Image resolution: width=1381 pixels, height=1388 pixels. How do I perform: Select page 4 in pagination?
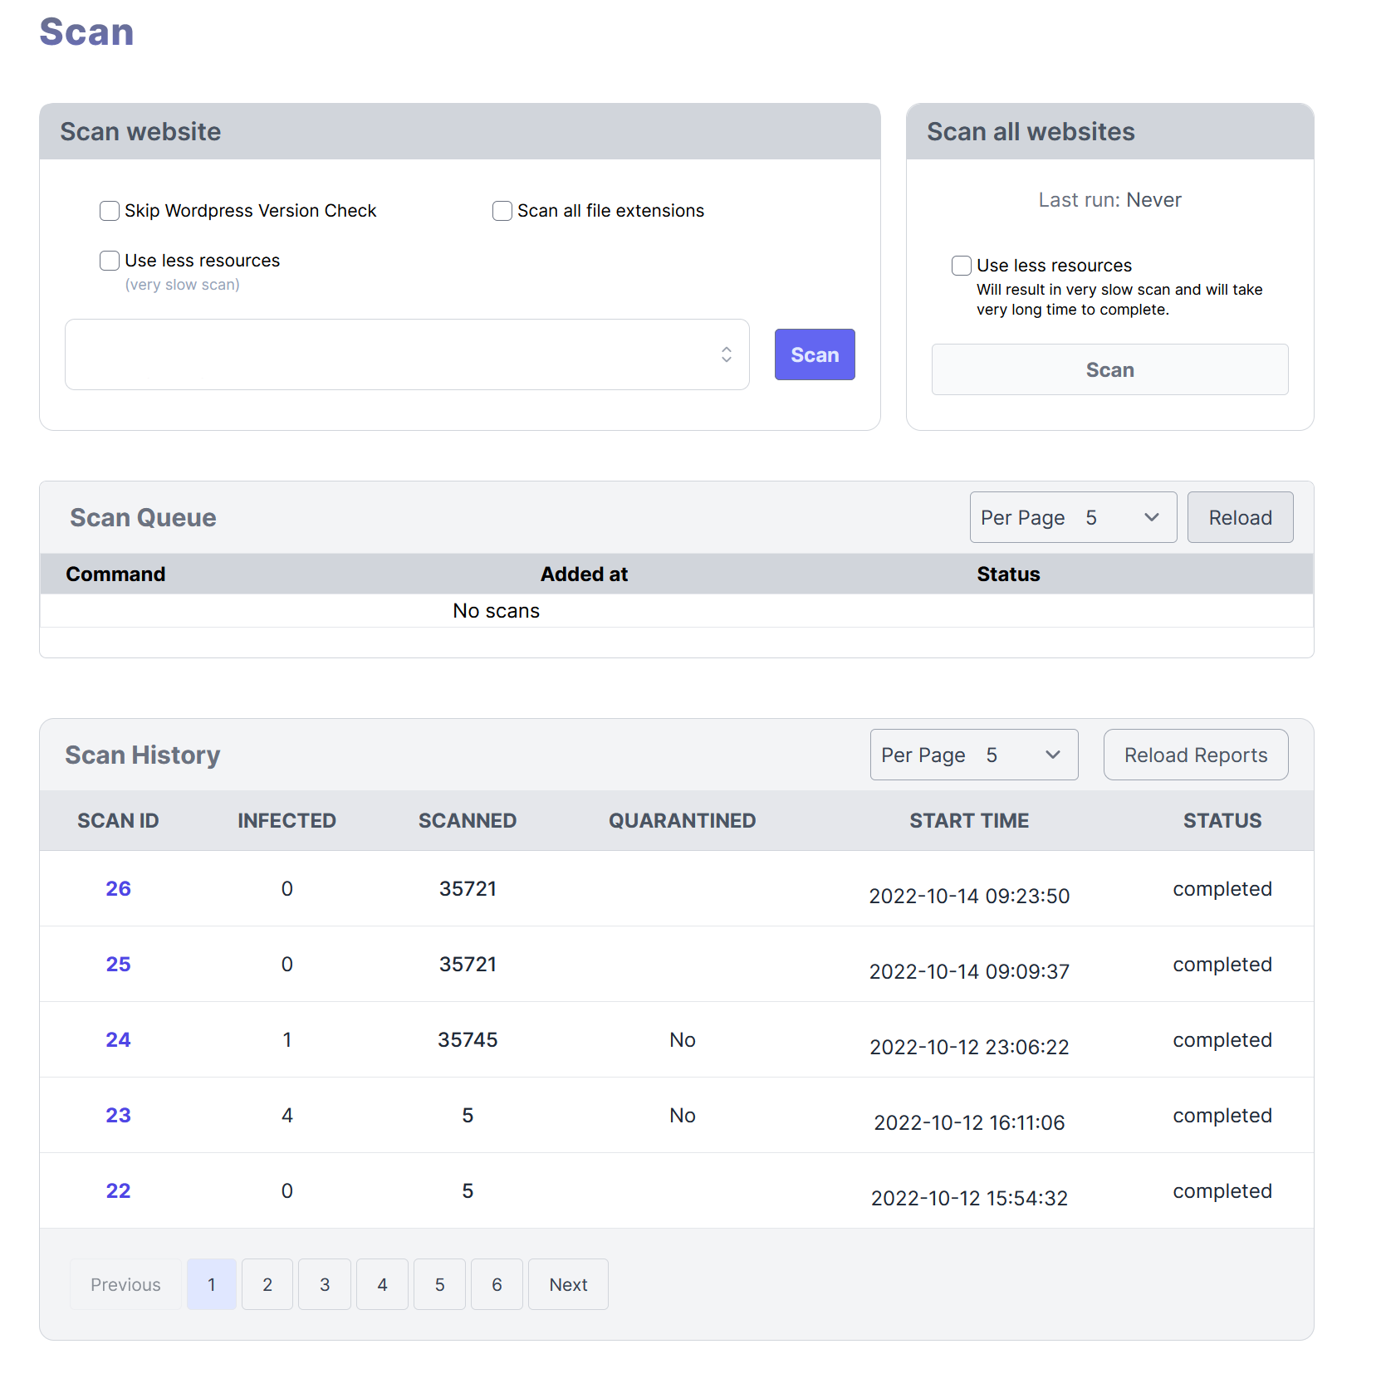tap(382, 1284)
